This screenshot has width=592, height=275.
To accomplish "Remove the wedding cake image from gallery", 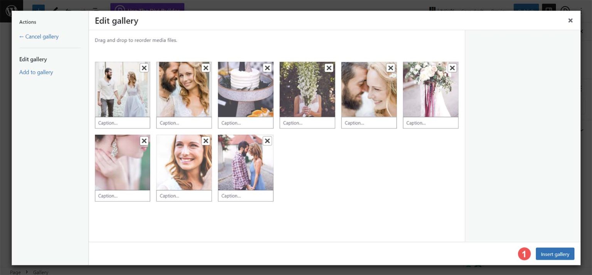I will coord(267,68).
